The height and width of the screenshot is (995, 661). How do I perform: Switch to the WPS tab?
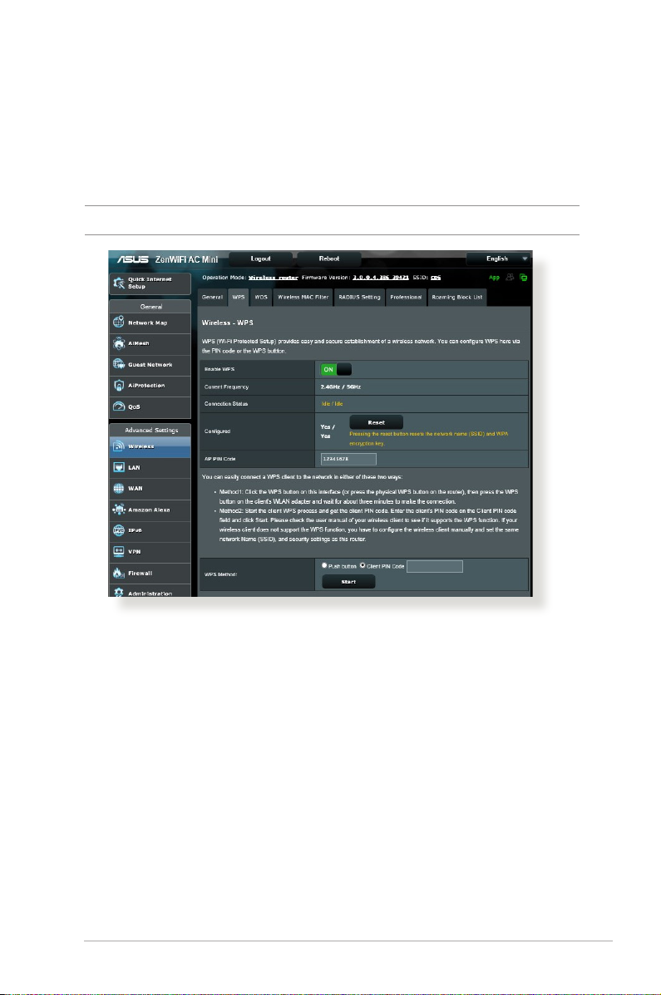point(239,297)
